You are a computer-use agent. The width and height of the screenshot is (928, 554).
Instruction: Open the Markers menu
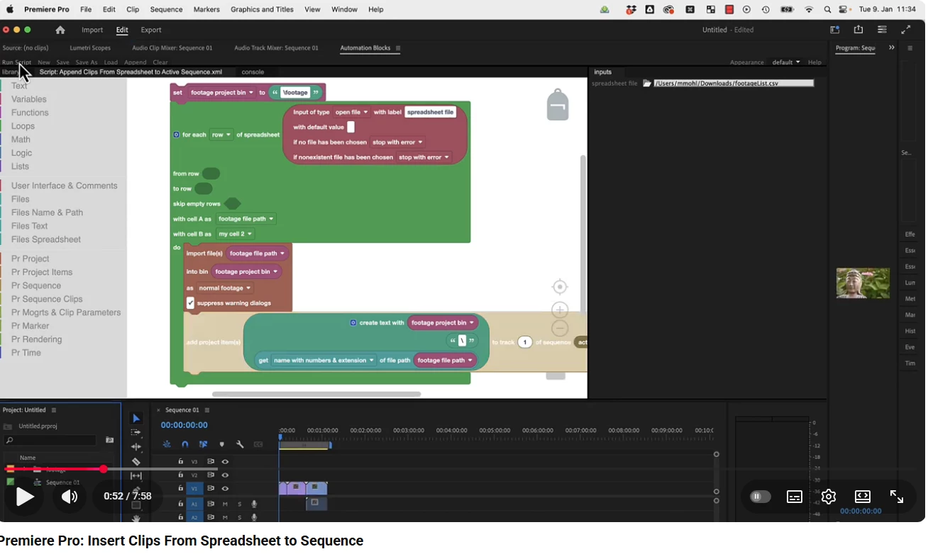[x=206, y=10]
